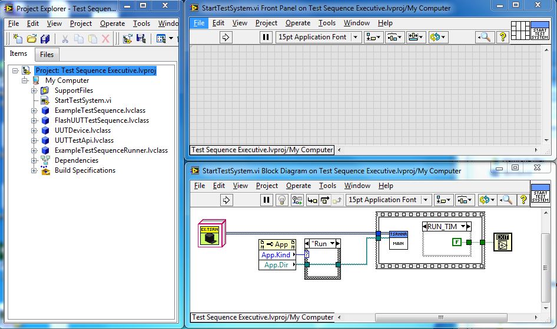Switch to the Files tab
The width and height of the screenshot is (557, 329).
pos(47,55)
